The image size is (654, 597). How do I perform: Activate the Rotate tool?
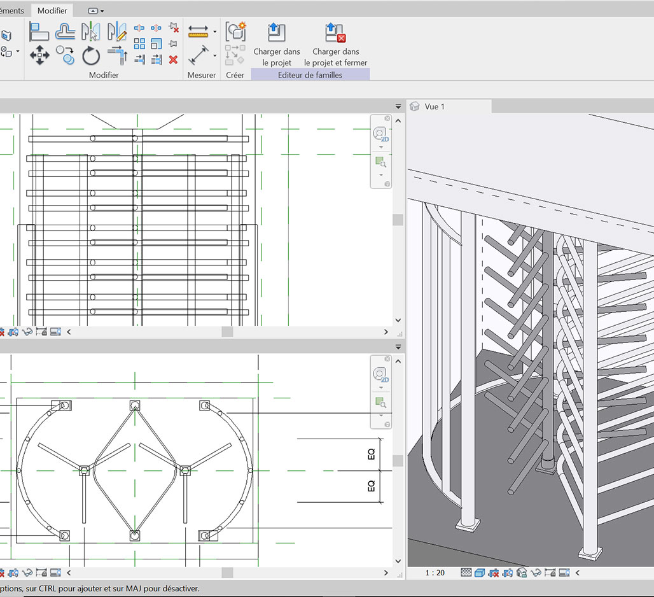tap(91, 56)
